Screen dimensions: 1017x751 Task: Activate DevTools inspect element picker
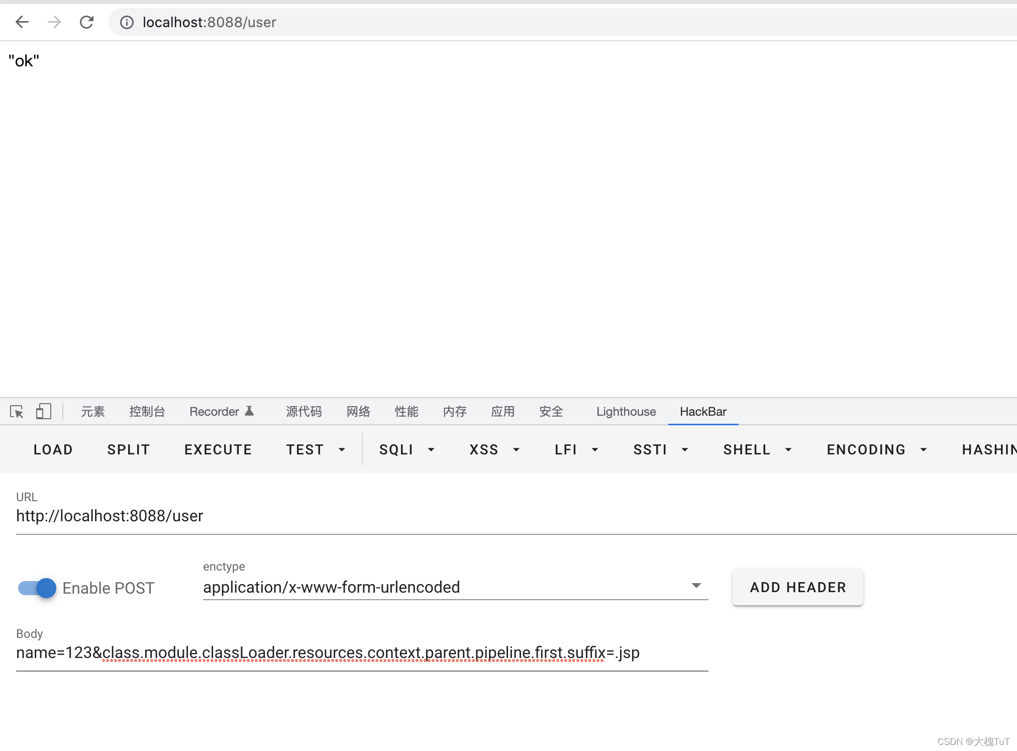coord(17,412)
